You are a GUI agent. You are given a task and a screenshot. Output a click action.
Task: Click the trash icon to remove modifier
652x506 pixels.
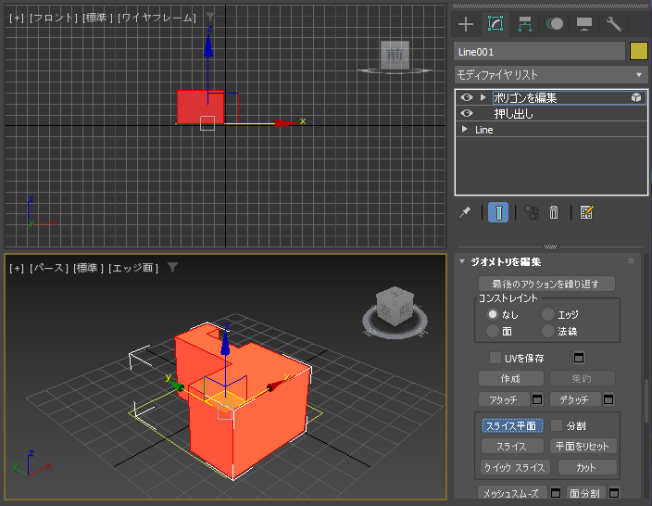click(x=554, y=212)
